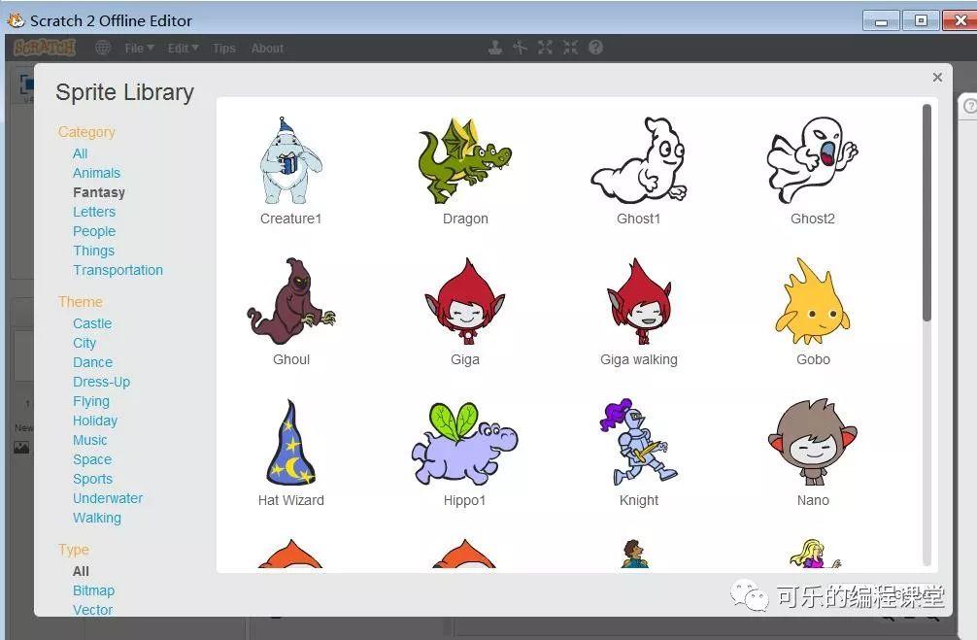Select type All
977x640 pixels.
(x=81, y=571)
